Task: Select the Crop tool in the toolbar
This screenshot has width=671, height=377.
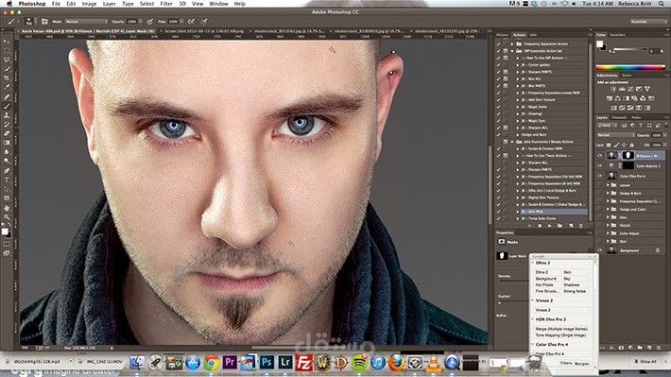Action: click(7, 77)
